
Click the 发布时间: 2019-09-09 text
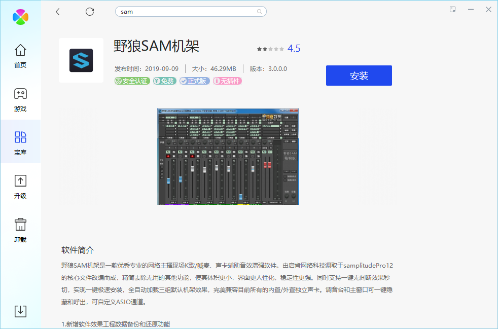coord(147,69)
